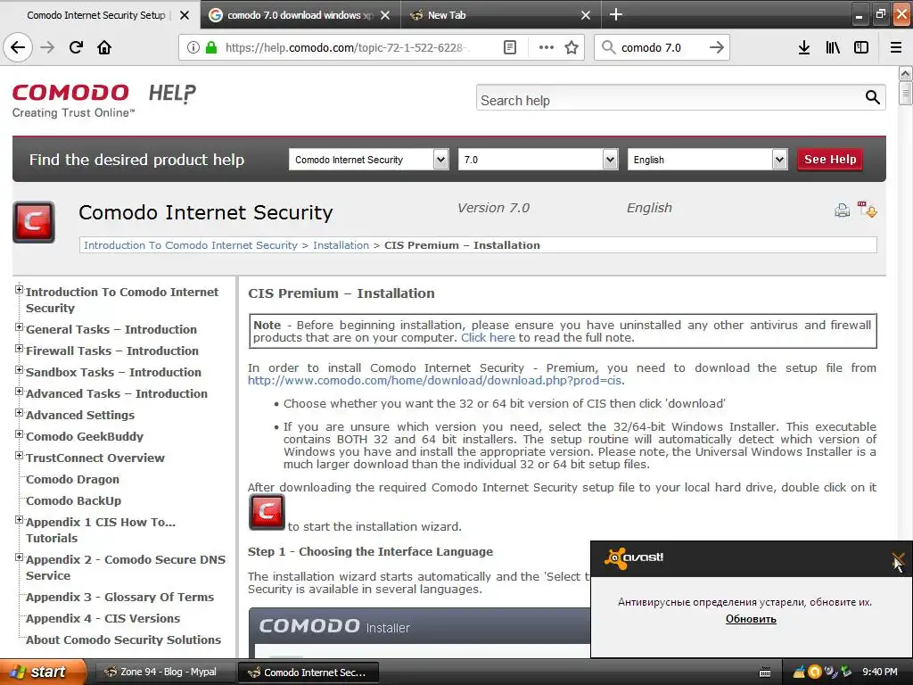Open the library bookmarks icon

click(x=834, y=47)
